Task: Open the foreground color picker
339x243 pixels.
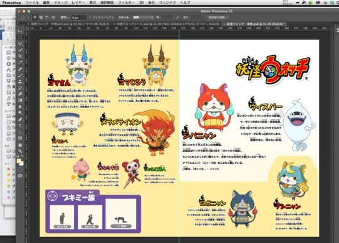Action: [x=19, y=161]
